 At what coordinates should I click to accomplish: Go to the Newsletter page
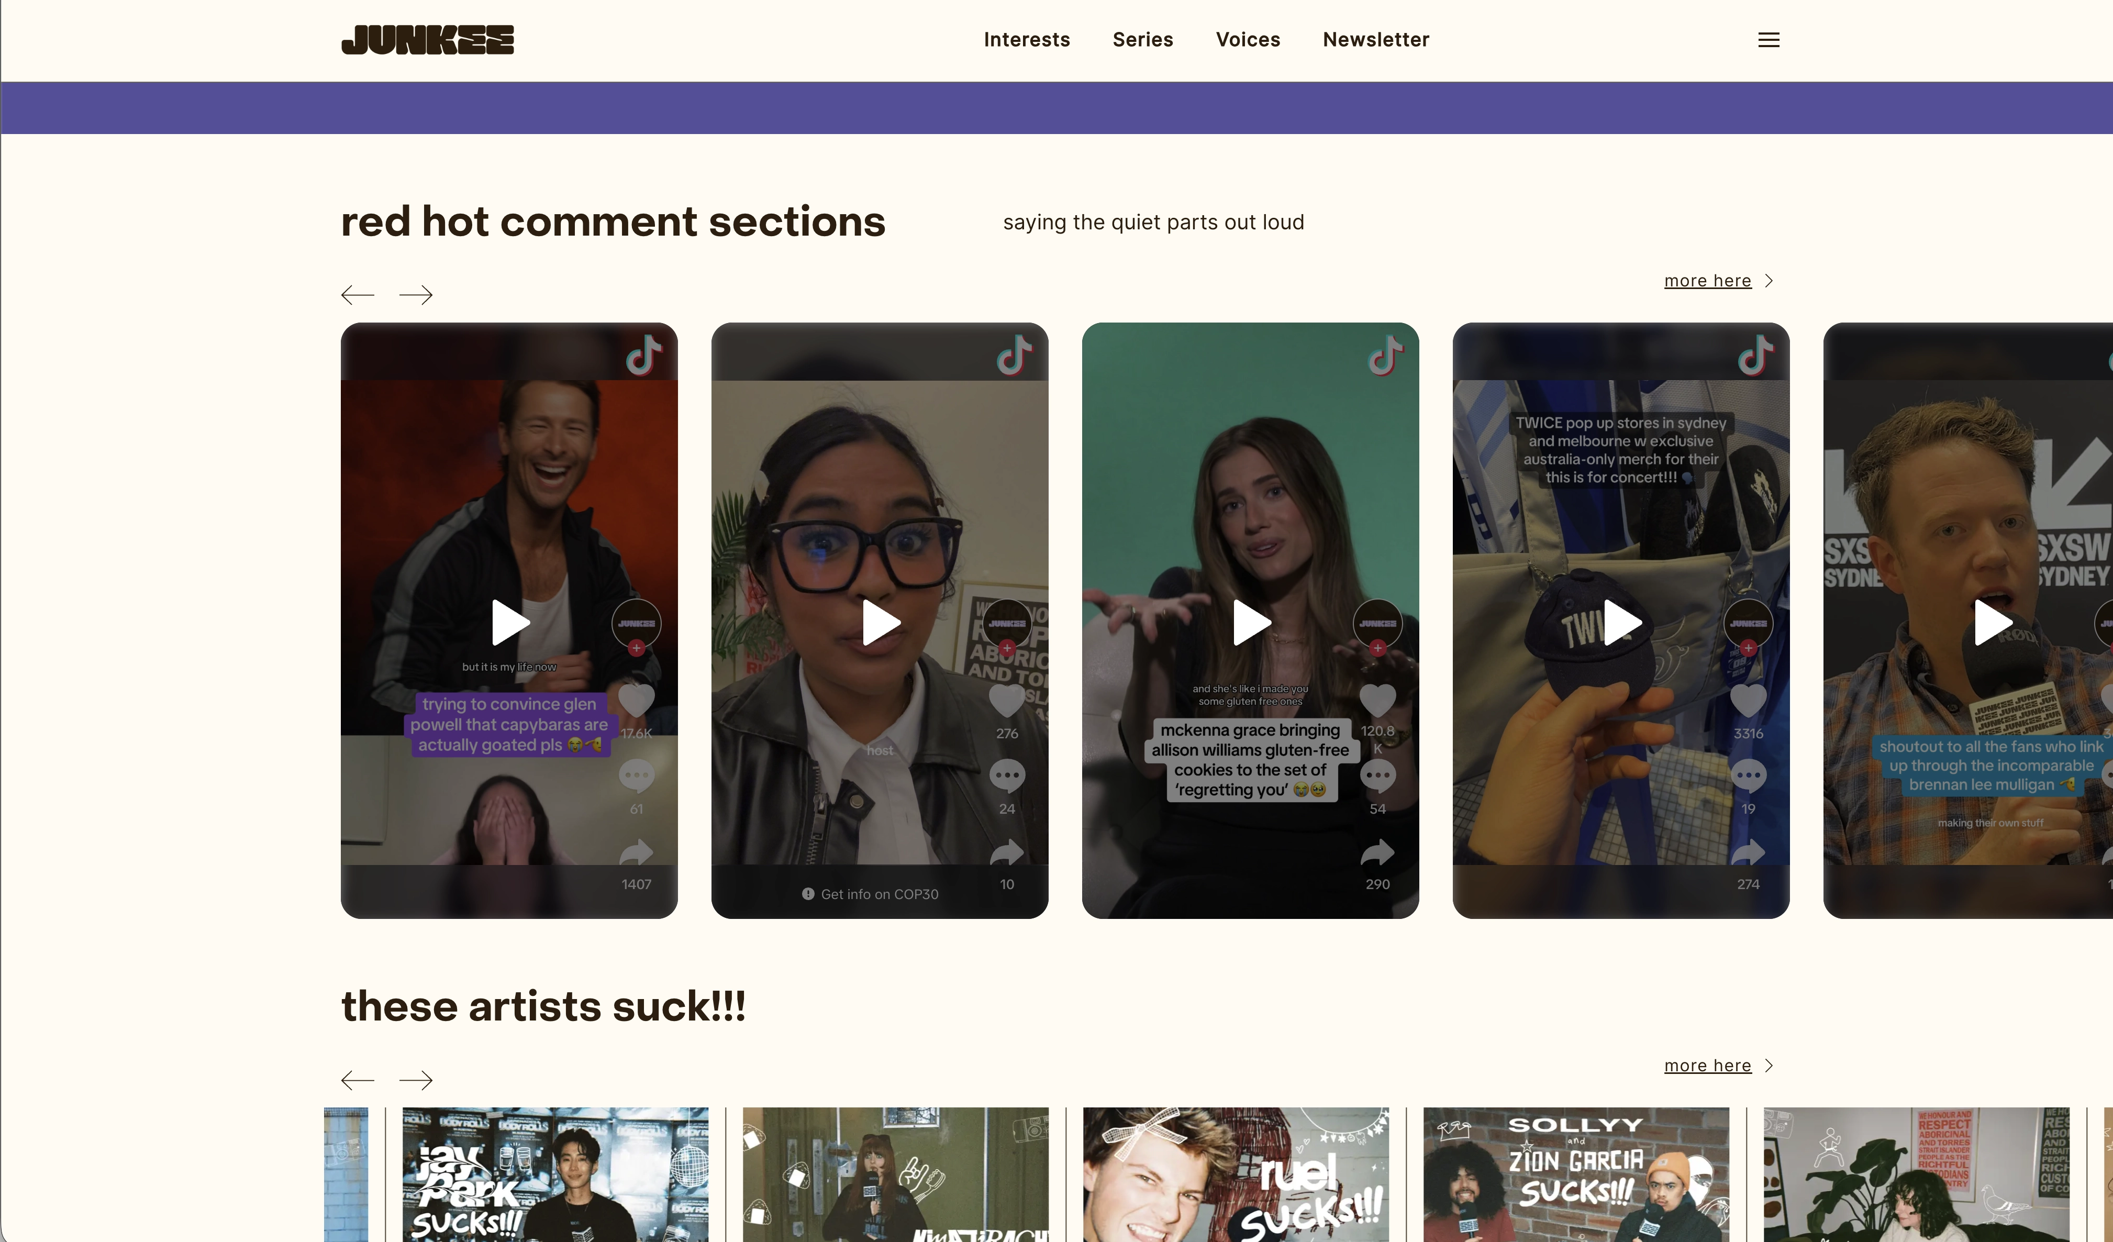pos(1375,39)
